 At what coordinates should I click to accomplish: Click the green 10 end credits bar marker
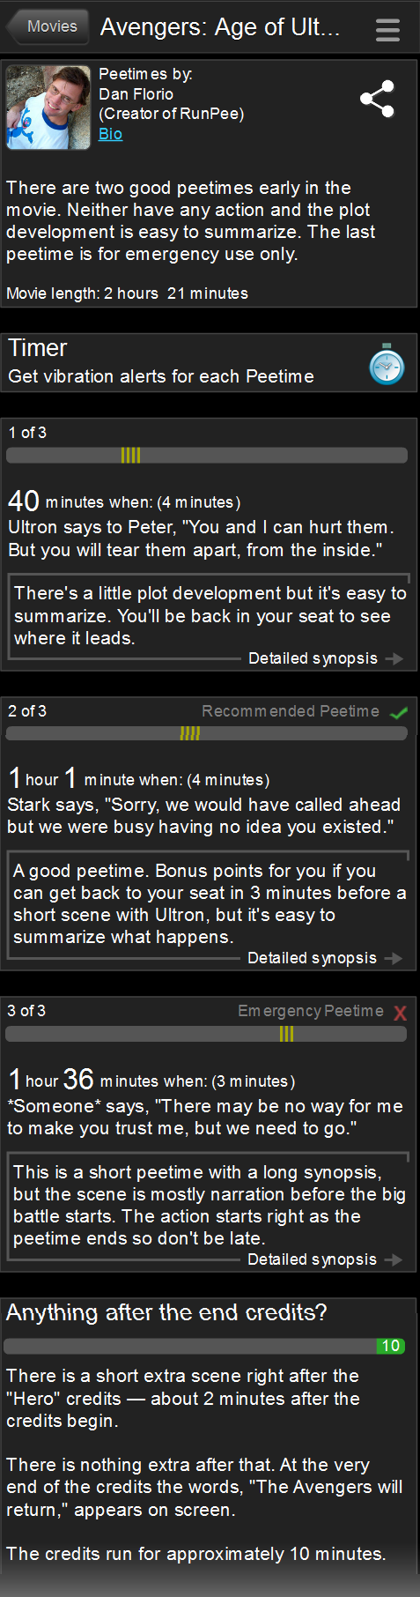pos(391,1346)
